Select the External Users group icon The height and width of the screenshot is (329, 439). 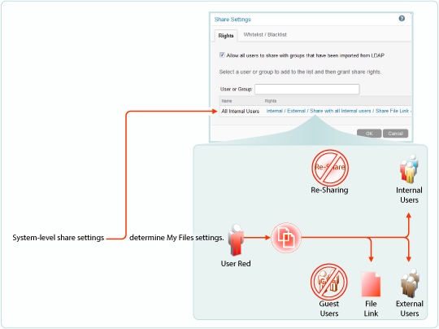410,283
